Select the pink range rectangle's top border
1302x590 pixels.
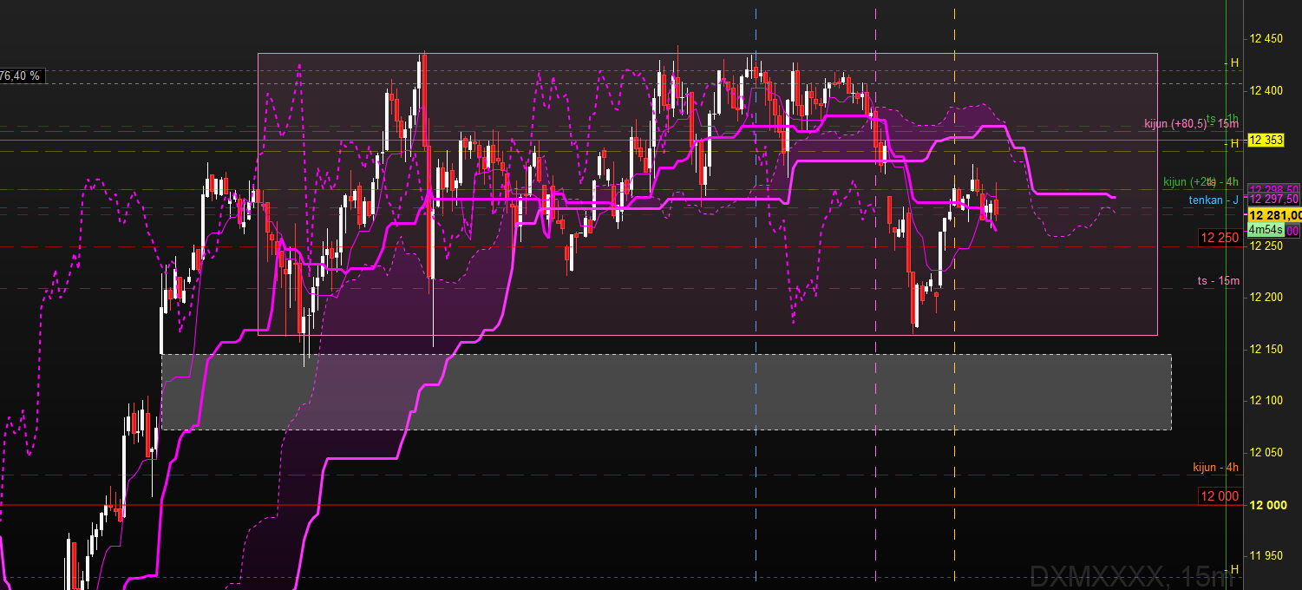(x=708, y=54)
